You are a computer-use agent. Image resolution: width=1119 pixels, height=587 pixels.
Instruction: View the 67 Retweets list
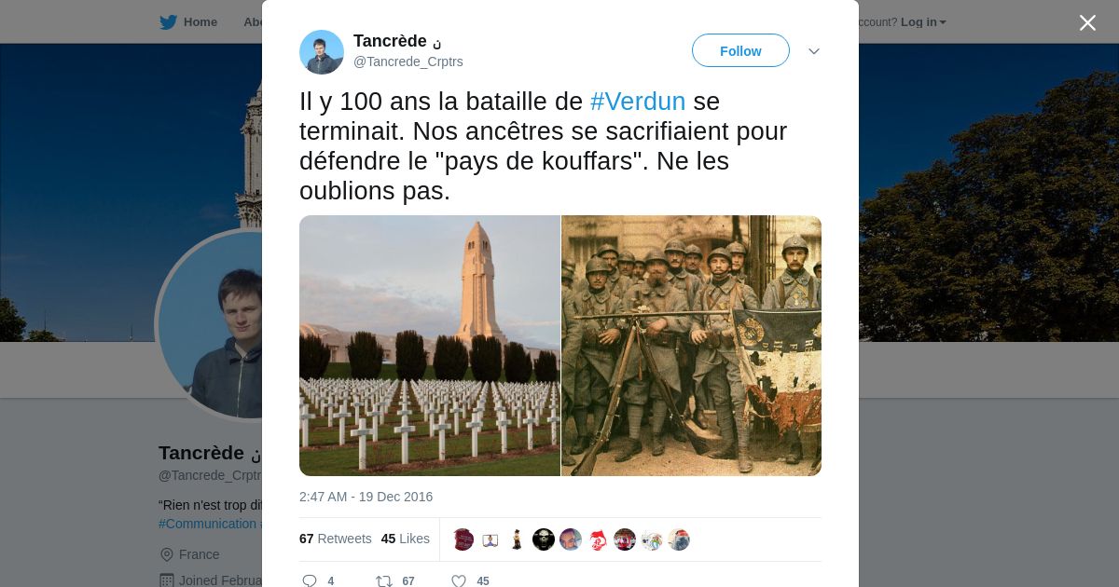click(x=335, y=539)
